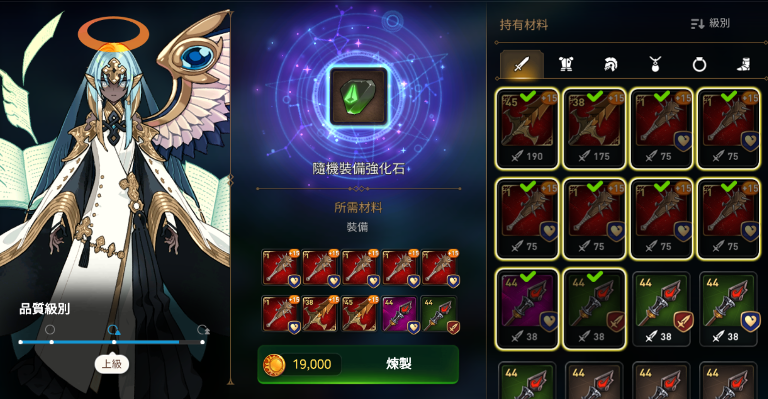Viewport: 768px width, 399px height.
Task: Select the first quality grade circle marker
Action: (x=50, y=330)
